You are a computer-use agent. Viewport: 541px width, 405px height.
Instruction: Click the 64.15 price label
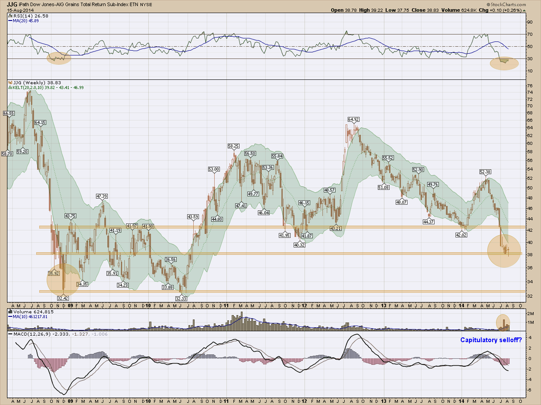40,123
